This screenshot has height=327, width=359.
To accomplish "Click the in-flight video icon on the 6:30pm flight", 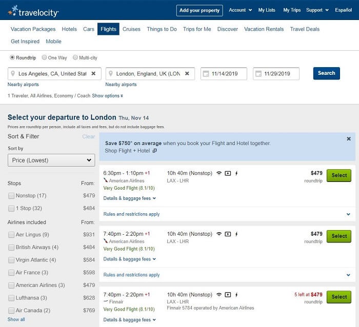I will [228, 173].
